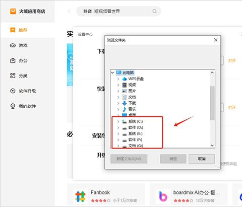Viewport: 242px width, 207px height.
Task: Open the Fanbook app title
Action: coord(100,192)
